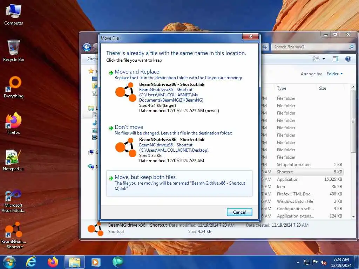Open Action Center flag icon in tray
The image size is (359, 269).
(x=315, y=262)
